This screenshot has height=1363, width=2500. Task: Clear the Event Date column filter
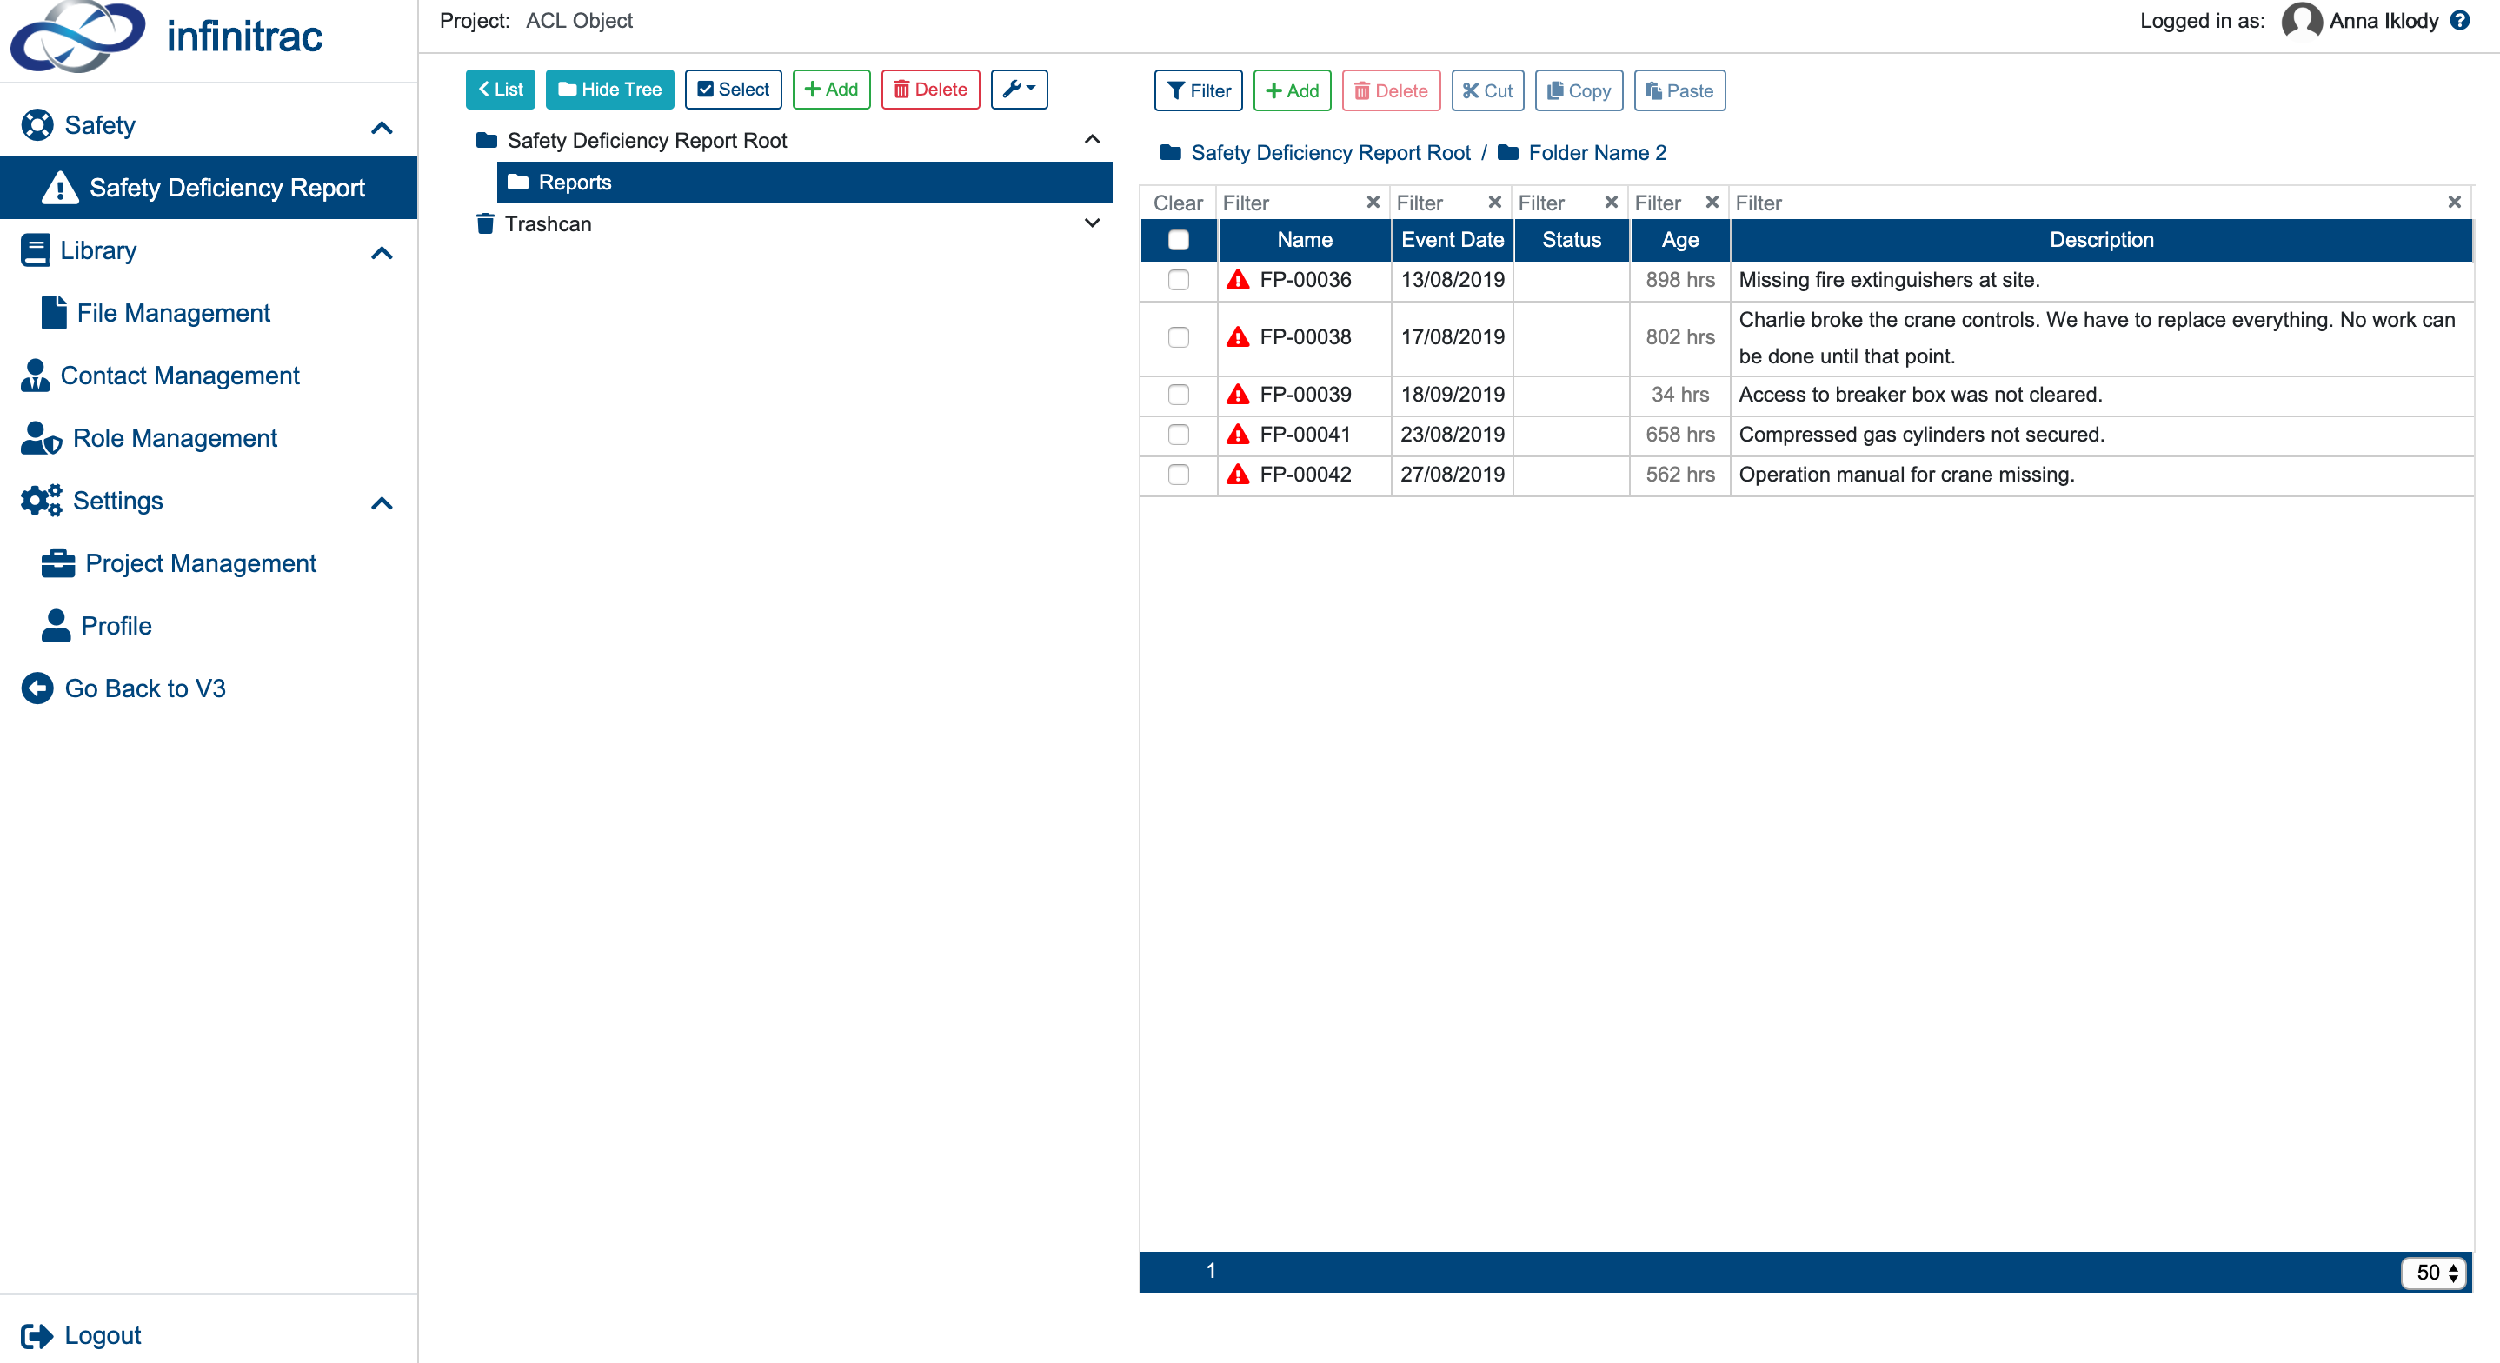click(1494, 202)
